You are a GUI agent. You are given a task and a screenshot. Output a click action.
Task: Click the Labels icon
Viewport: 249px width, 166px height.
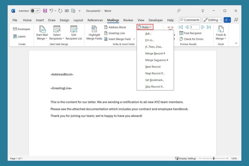[15, 36]
